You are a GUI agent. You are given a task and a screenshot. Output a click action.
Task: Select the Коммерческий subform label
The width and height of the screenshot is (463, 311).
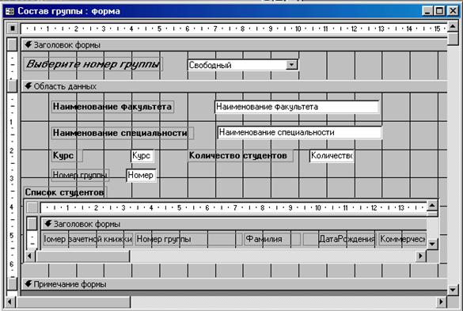pos(402,239)
